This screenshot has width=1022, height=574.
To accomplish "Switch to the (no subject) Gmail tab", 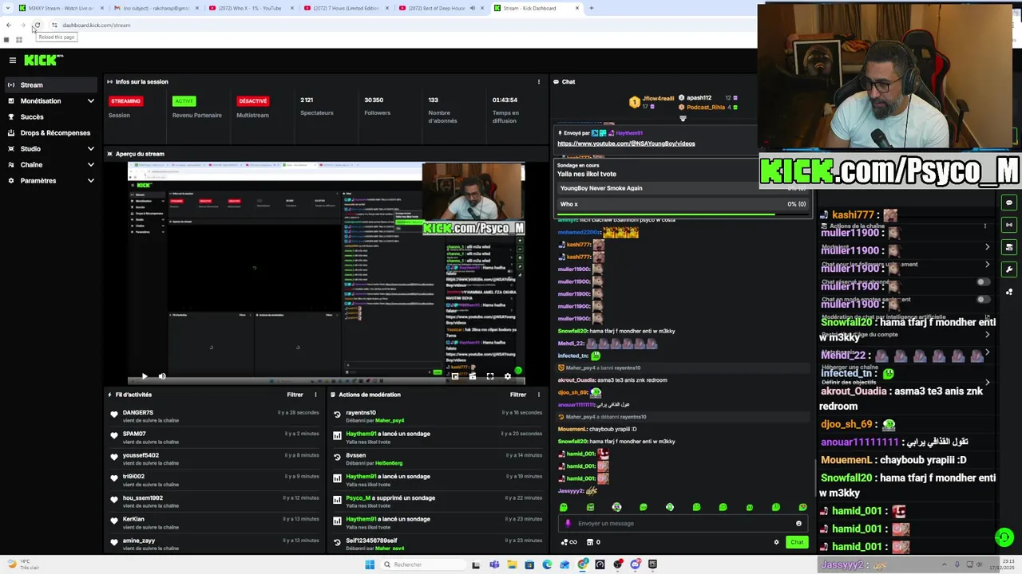I will click(x=156, y=8).
